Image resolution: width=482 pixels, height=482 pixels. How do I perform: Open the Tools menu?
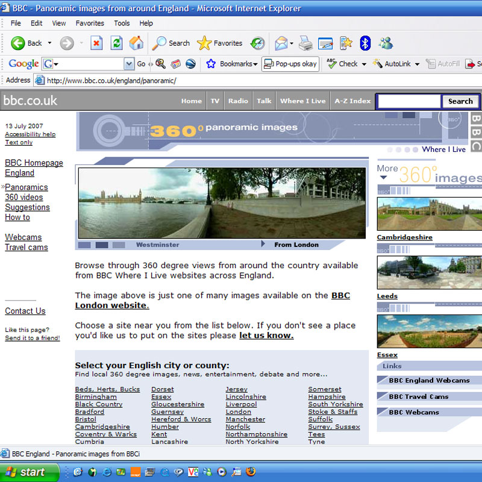(x=122, y=23)
